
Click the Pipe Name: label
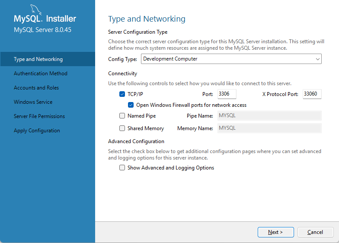[x=200, y=116]
